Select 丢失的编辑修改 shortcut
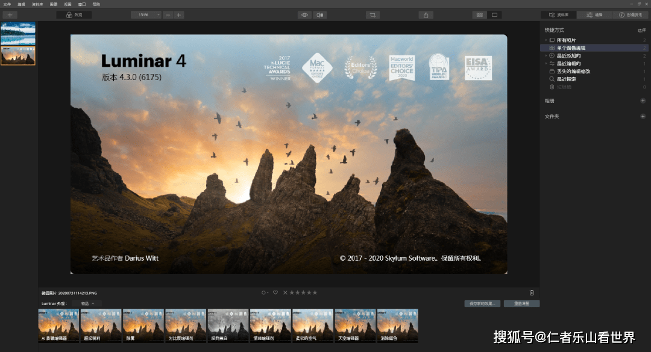The height and width of the screenshot is (352, 651). click(573, 72)
